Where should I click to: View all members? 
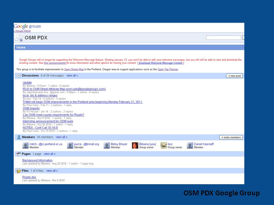click(62, 137)
